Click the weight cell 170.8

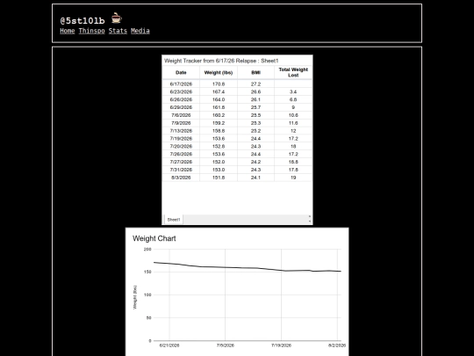(x=219, y=84)
